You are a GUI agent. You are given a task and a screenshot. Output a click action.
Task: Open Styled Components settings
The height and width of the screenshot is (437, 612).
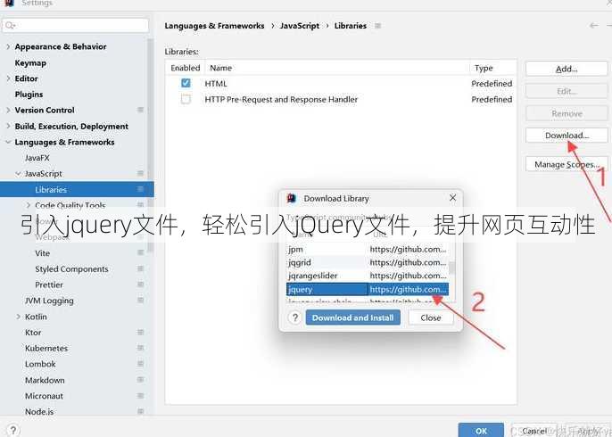[71, 269]
